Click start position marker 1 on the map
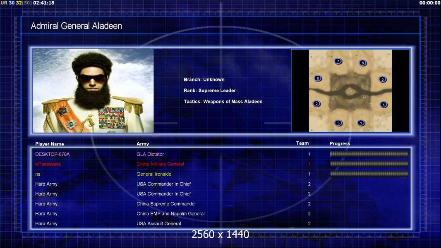Screen dimensions: 441x248 click(x=361, y=123)
